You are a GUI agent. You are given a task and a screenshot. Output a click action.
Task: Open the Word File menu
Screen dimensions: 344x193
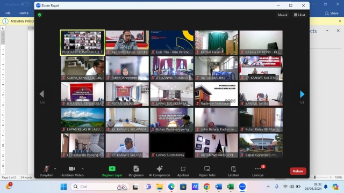pyautogui.click(x=8, y=13)
